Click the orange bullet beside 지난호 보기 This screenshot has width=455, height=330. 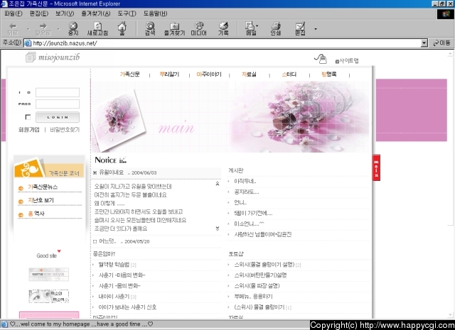click(21, 202)
